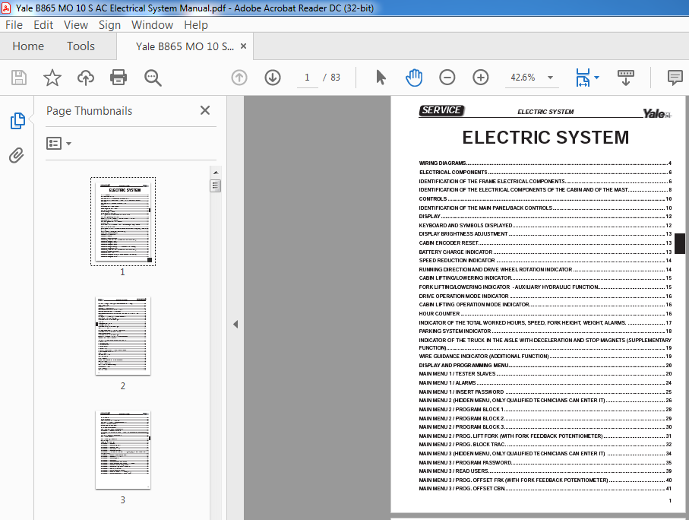Open the Attachments paperclip icon

point(17,155)
